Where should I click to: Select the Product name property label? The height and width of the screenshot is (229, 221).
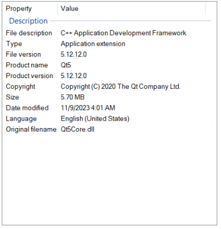[x=27, y=65]
